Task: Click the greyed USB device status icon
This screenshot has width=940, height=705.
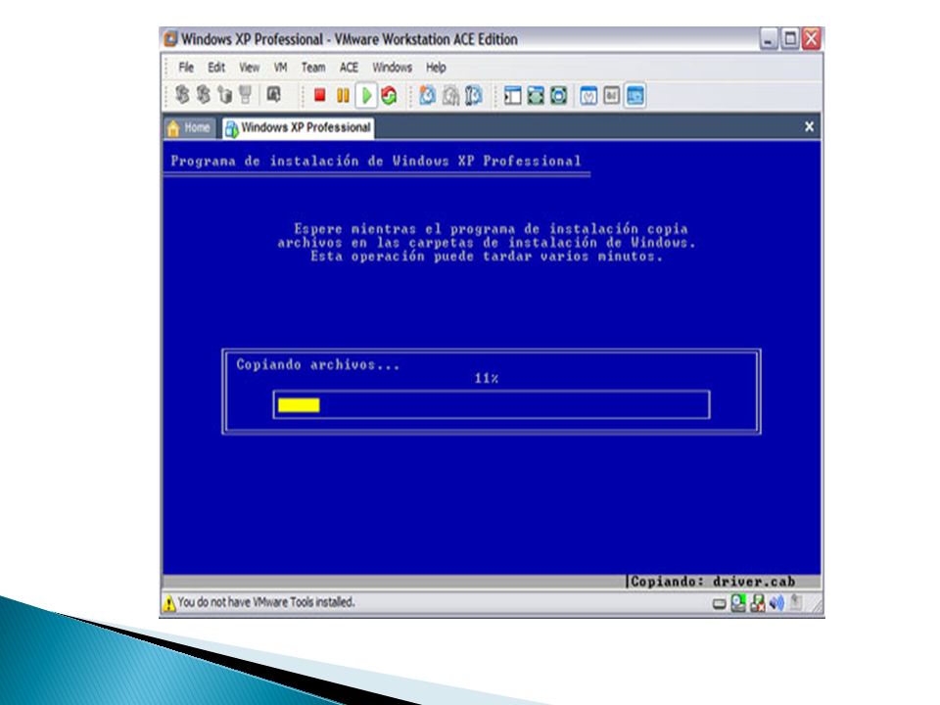Action: pyautogui.click(x=795, y=602)
